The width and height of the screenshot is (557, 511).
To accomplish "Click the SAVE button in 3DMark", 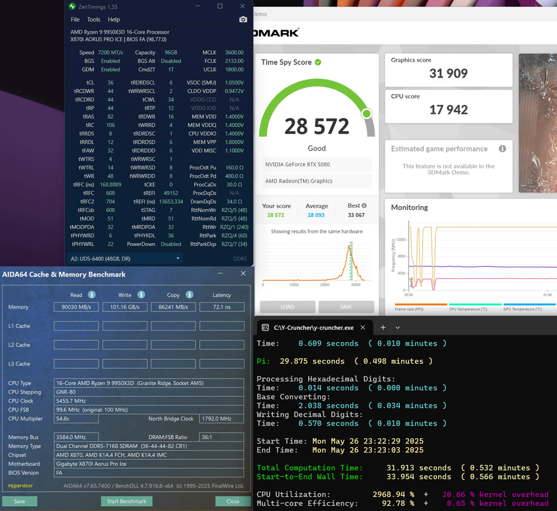I will [x=346, y=307].
